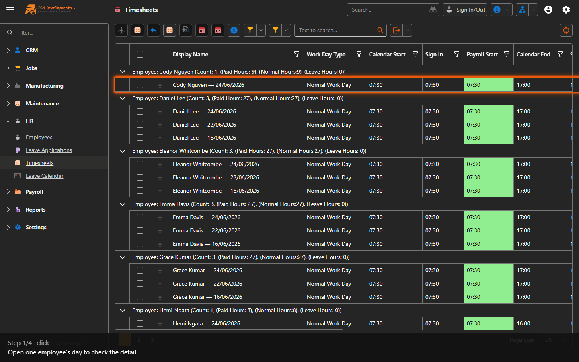The image size is (579, 362).
Task: Open the dropdown arrow beside the export icon
Action: tap(407, 30)
